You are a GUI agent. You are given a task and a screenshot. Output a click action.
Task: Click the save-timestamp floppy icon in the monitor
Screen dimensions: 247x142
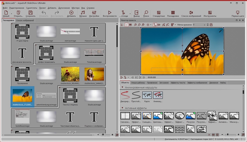point(211,25)
